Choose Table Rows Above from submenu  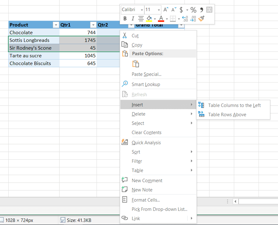pyautogui.click(x=227, y=115)
